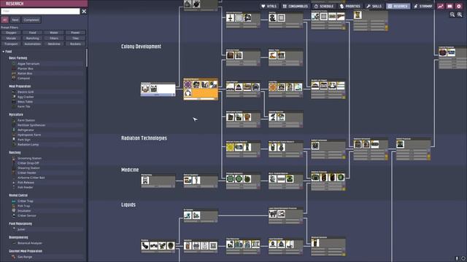This screenshot has height=262, width=467.
Task: Select the Botanical Analyzer entry
Action: pyautogui.click(x=47, y=243)
